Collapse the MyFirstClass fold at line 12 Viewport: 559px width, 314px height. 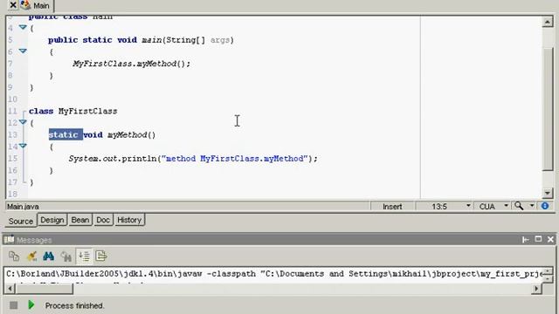click(x=23, y=122)
